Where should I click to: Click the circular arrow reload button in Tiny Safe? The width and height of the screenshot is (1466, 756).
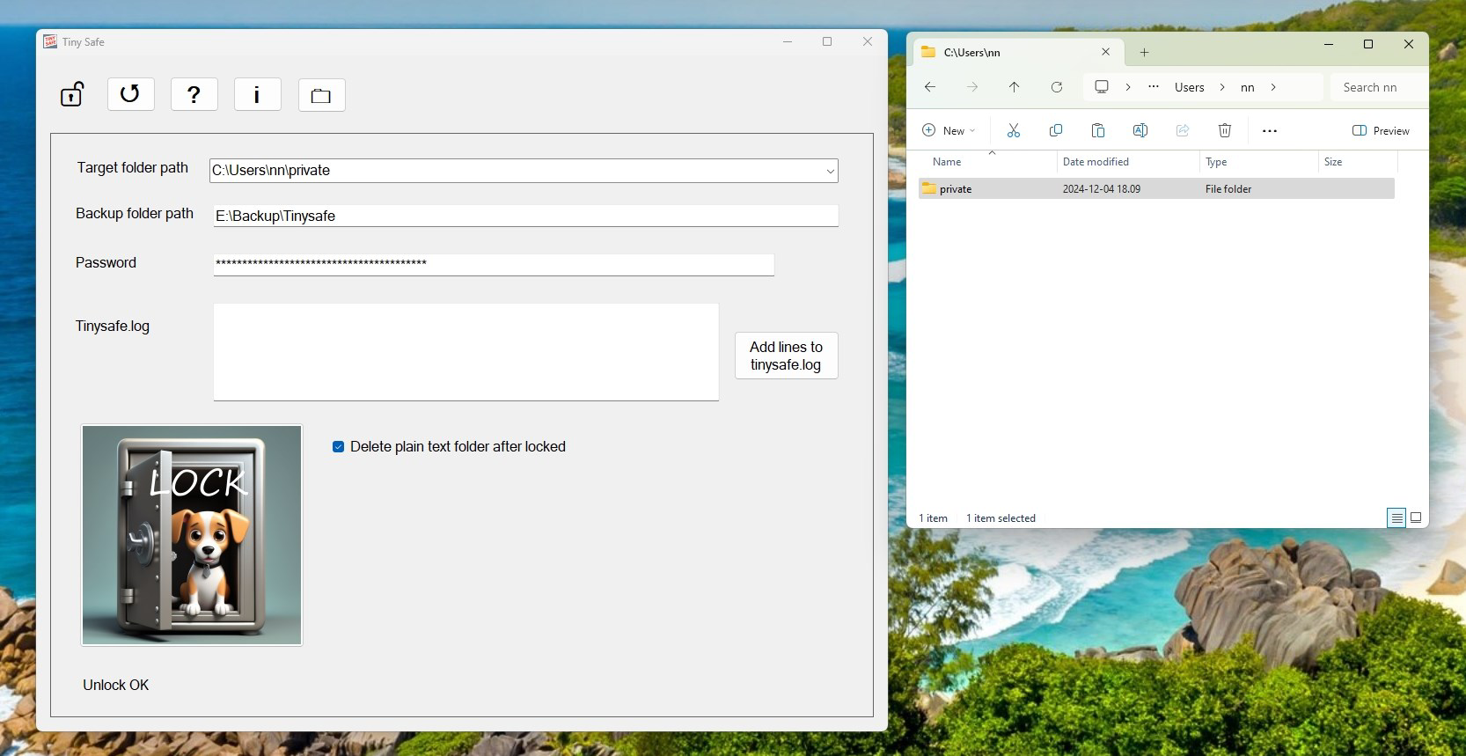(130, 94)
